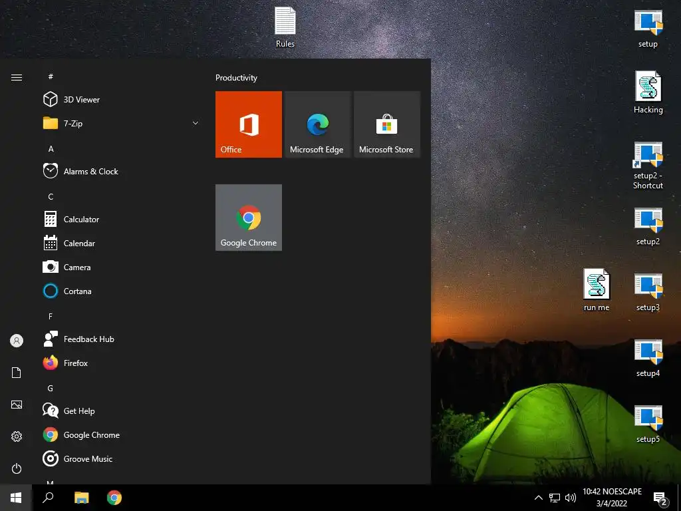
Task: Select the run me script on desktop
Action: (x=597, y=290)
